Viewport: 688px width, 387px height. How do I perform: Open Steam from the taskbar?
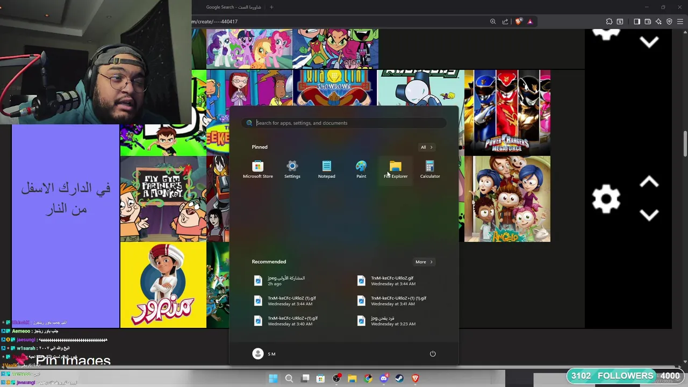(399, 378)
